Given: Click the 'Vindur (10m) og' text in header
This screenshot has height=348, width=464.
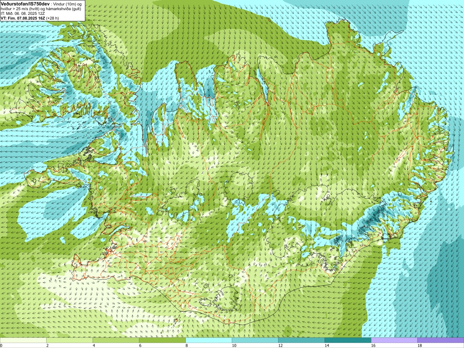Looking at the screenshot, I should click(x=67, y=4).
